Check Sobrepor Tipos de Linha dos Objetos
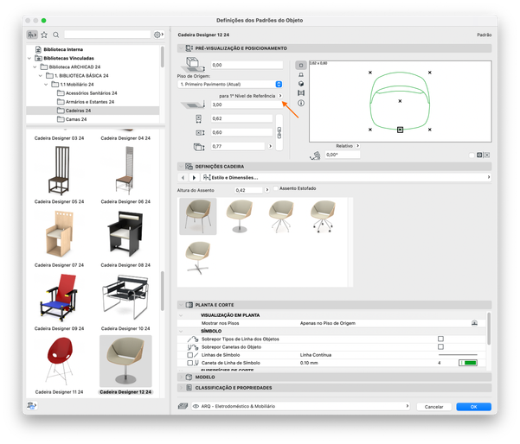Screen dimensions: 520x444 pyautogui.click(x=440, y=339)
